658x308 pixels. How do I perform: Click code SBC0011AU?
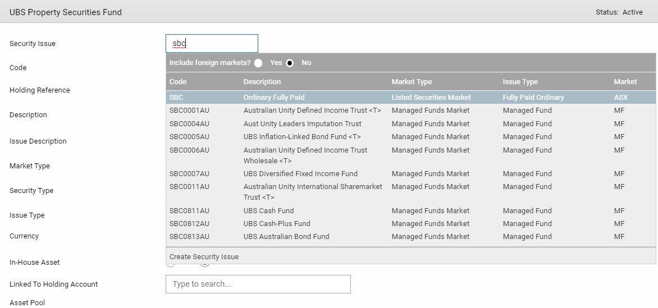(189, 187)
